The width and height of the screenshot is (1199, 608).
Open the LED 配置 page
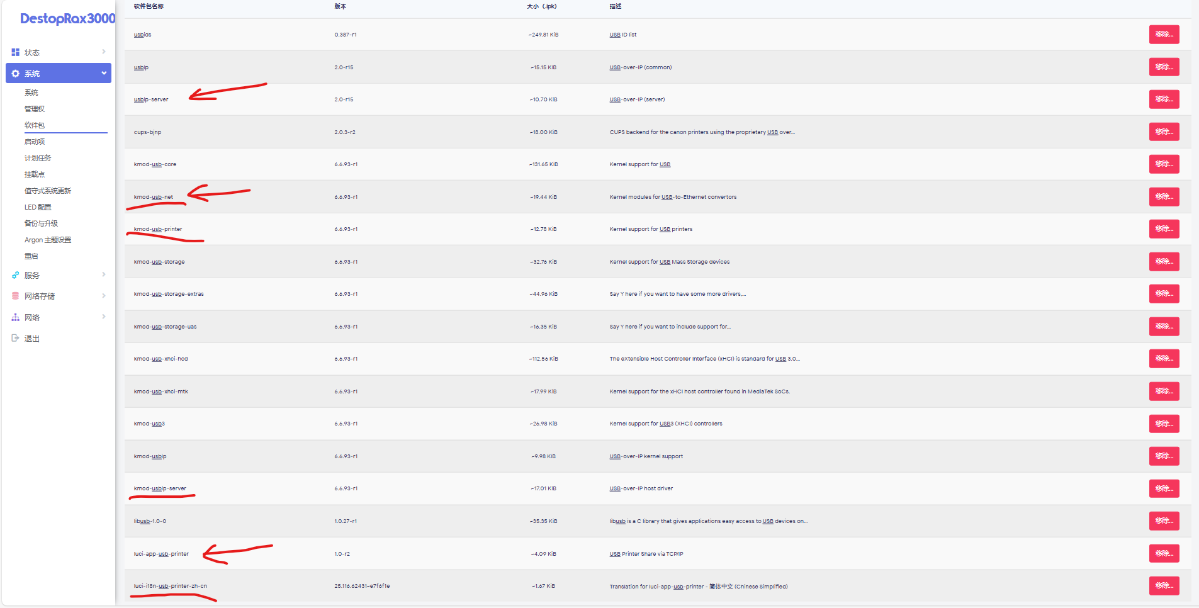pos(38,207)
